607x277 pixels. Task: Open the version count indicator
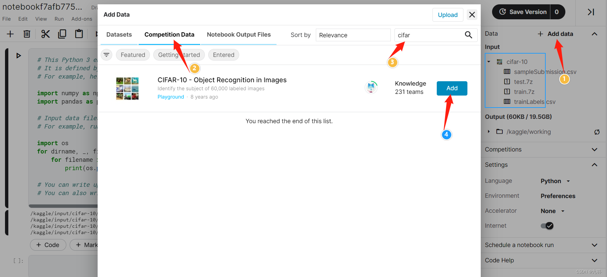coord(557,12)
